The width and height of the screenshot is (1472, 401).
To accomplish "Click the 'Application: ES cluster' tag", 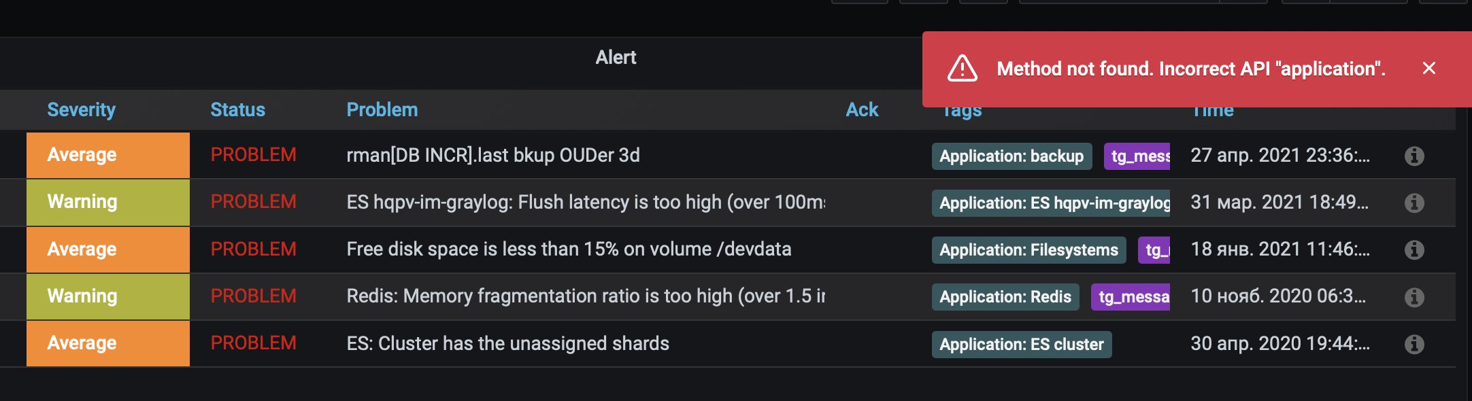I will 1020,344.
